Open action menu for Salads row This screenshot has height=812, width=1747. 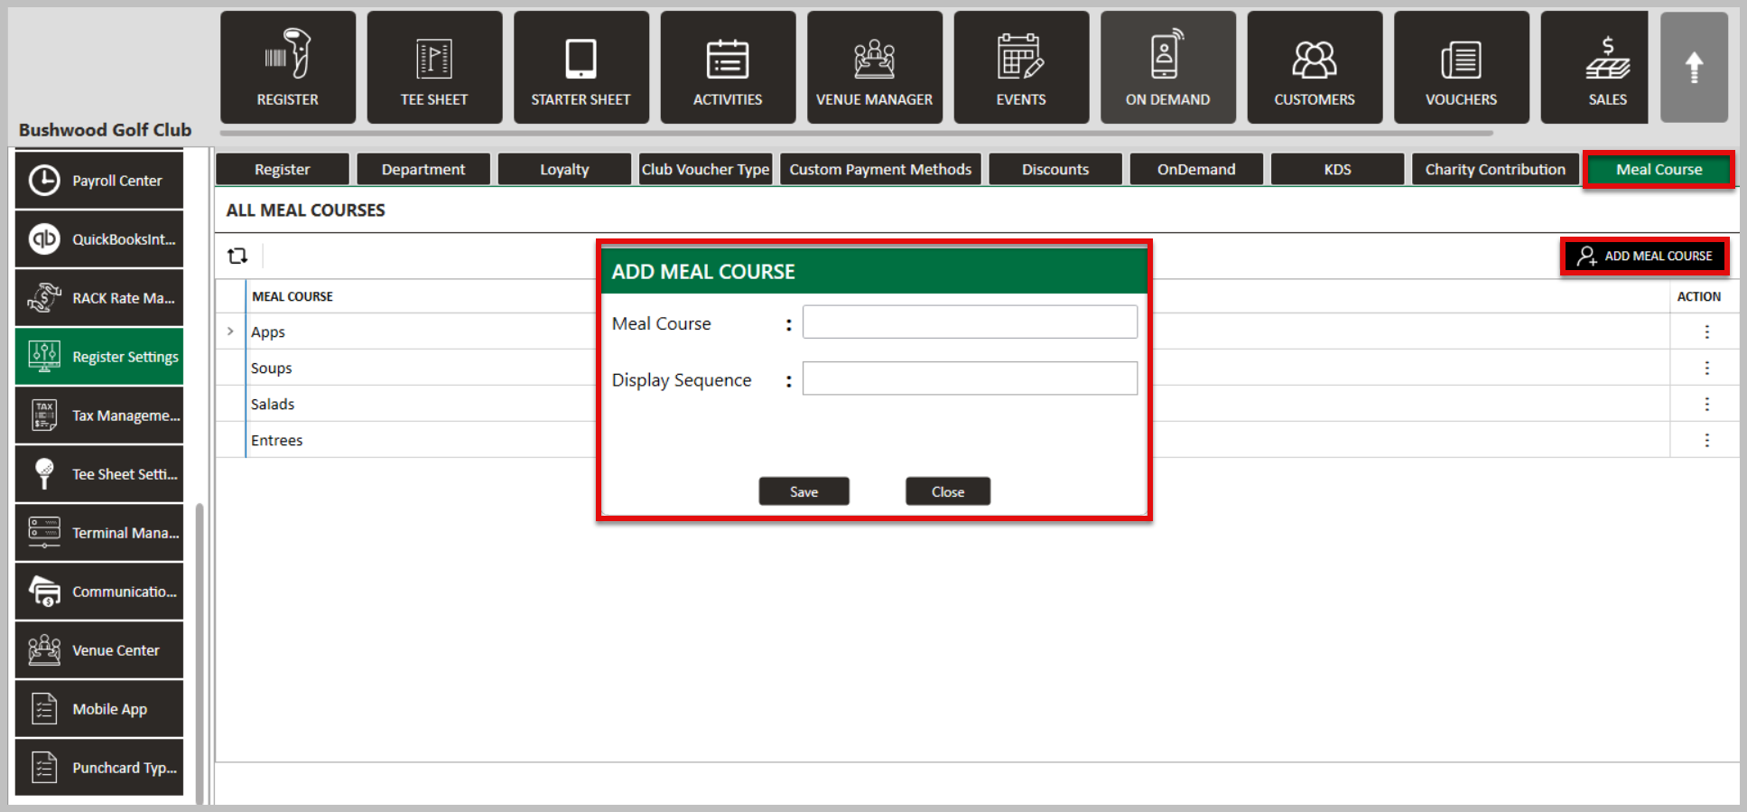1706,404
